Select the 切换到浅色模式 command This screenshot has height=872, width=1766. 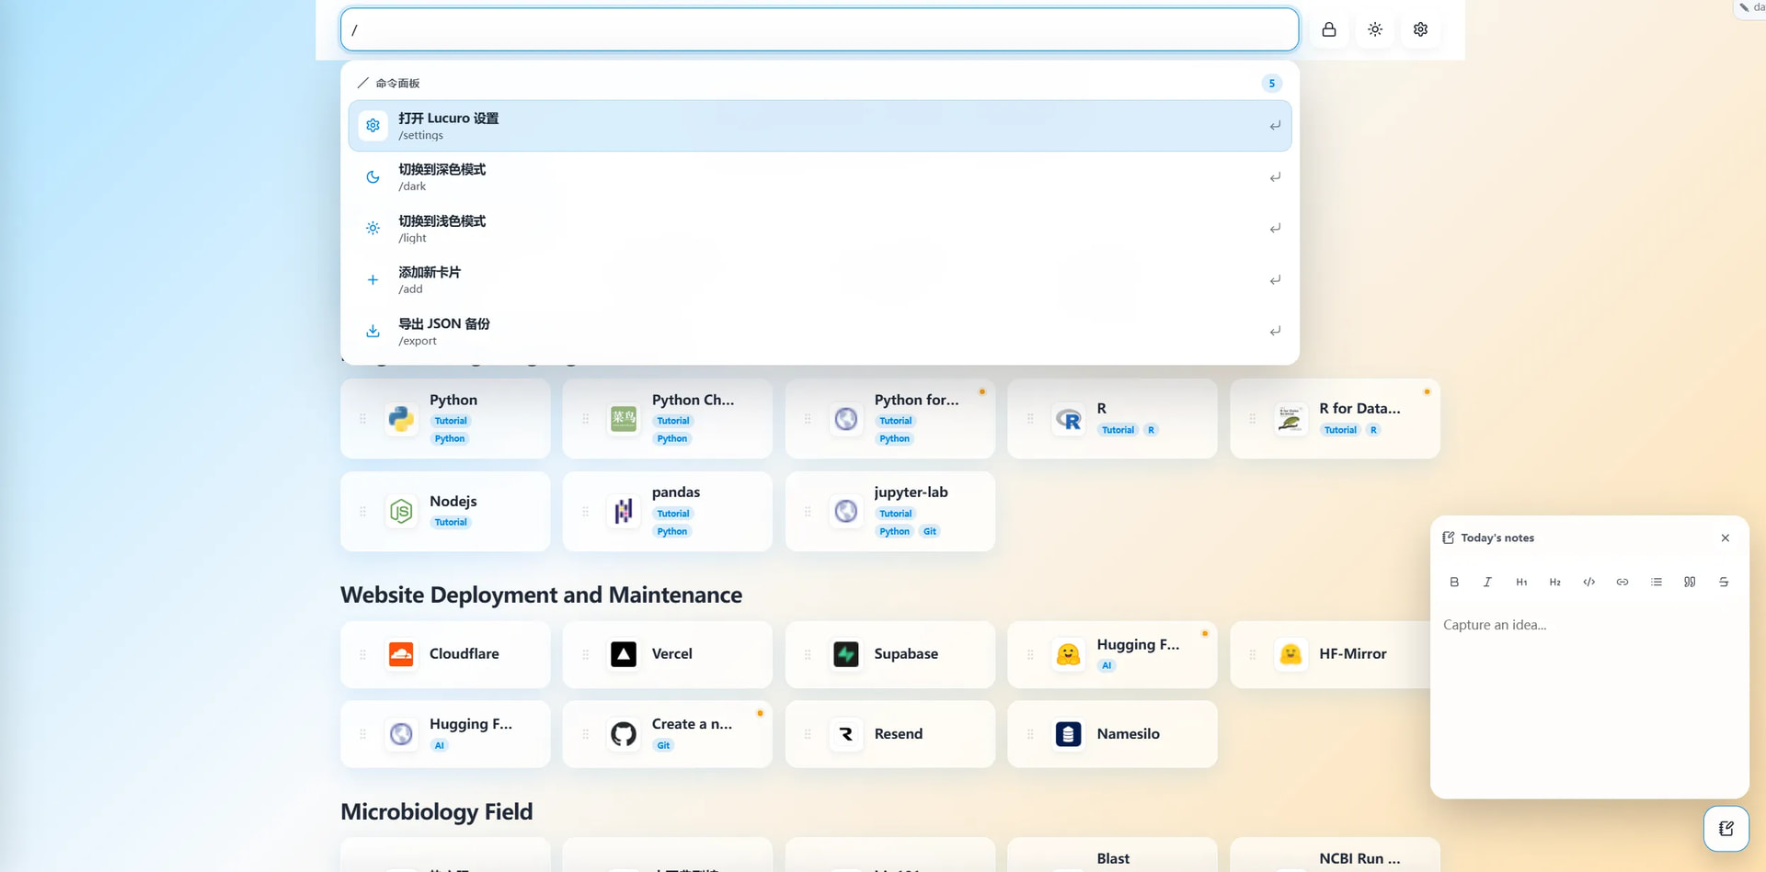click(820, 228)
